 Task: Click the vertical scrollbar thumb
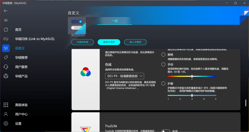tap(246, 103)
